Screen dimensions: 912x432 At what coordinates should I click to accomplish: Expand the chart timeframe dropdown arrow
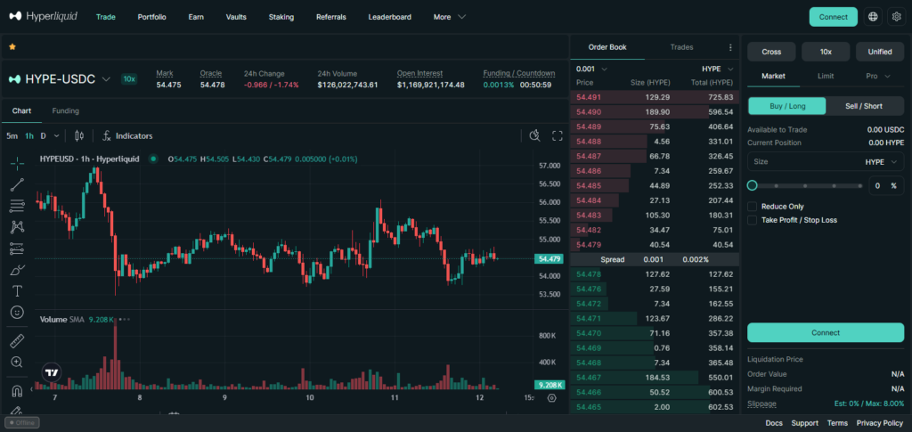pos(56,135)
